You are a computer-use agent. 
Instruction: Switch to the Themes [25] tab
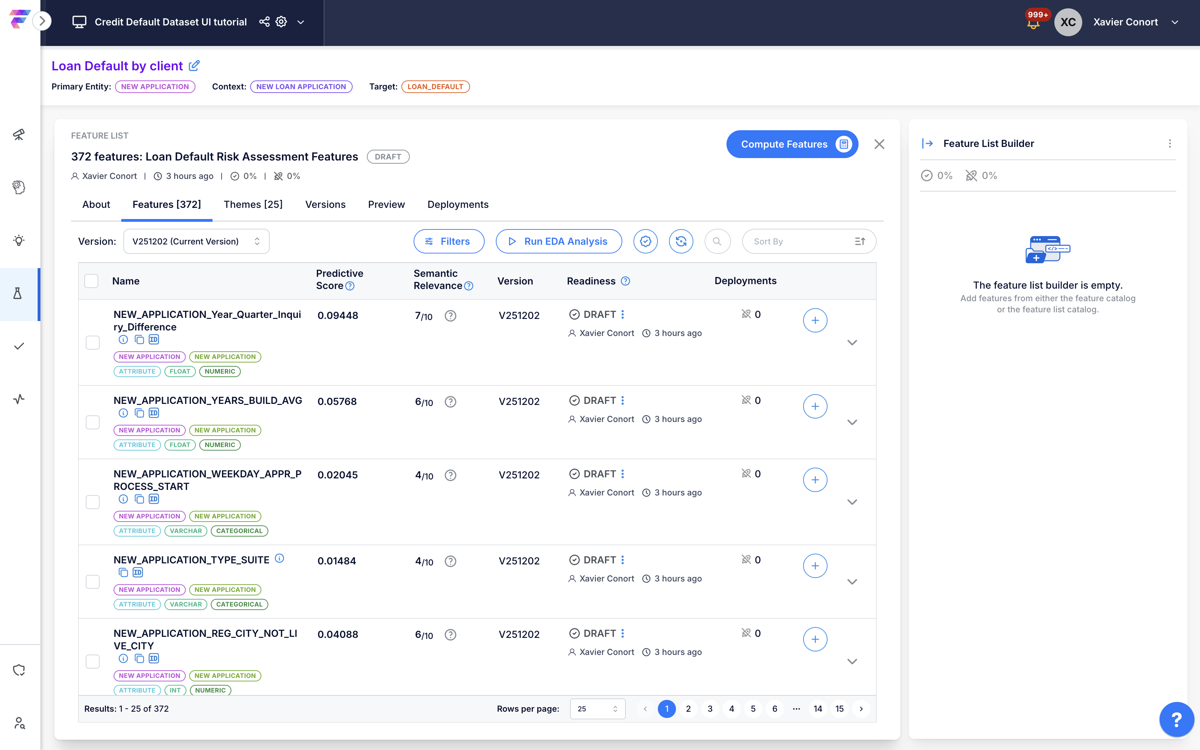pos(253,204)
